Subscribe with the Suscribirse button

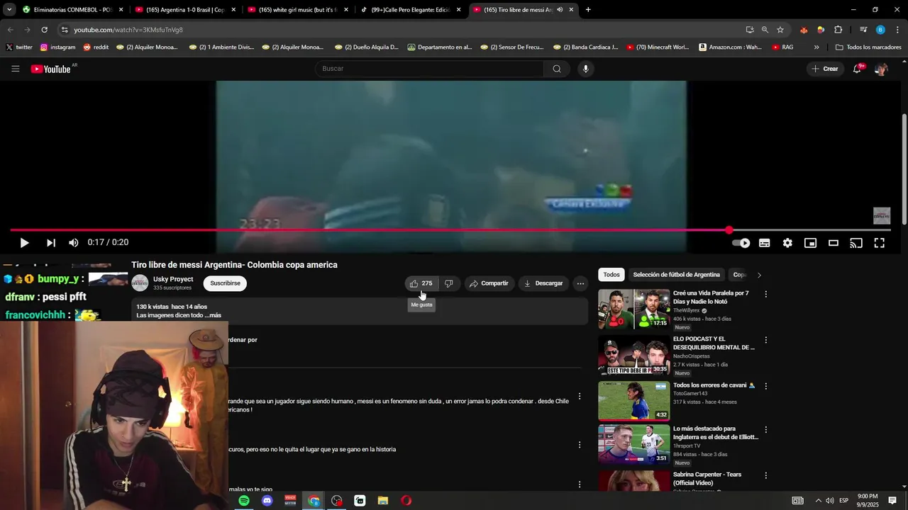(225, 283)
